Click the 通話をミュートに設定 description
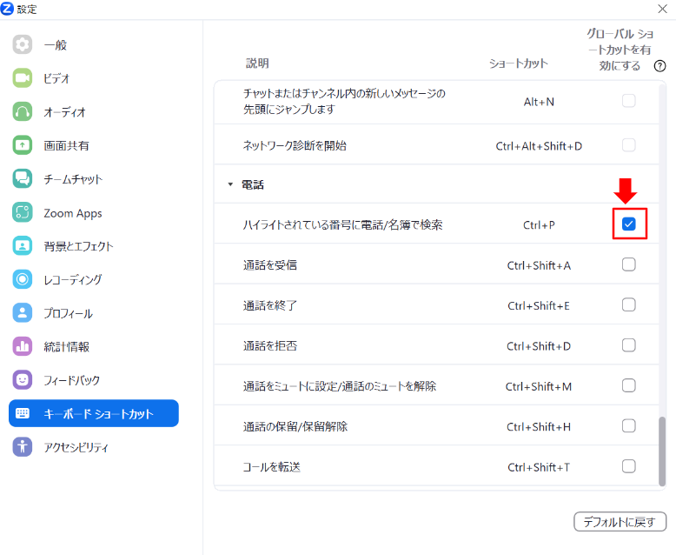 tap(340, 386)
